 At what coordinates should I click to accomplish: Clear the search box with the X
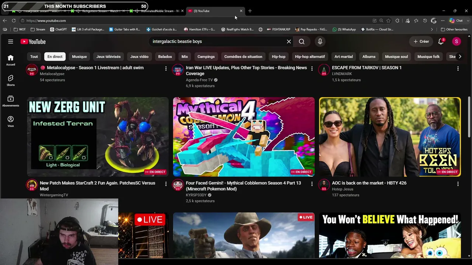point(289,42)
